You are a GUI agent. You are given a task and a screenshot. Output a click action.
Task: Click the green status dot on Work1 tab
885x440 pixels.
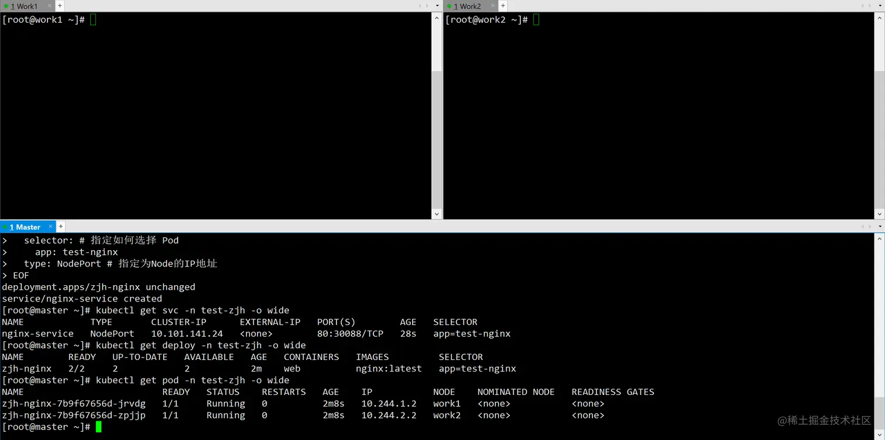[6, 6]
